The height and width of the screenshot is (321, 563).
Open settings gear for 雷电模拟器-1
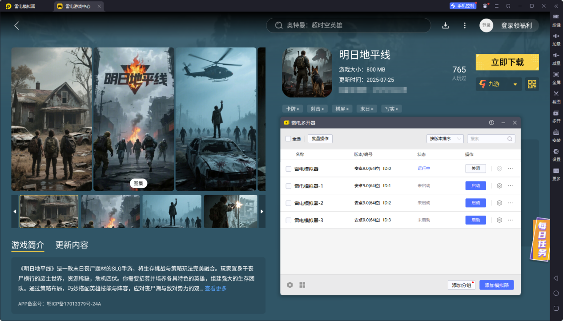click(x=499, y=186)
